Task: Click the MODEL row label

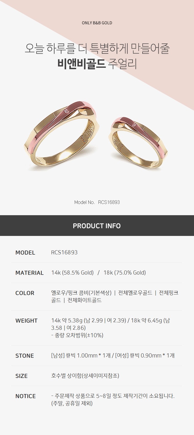Action: [x=25, y=253]
